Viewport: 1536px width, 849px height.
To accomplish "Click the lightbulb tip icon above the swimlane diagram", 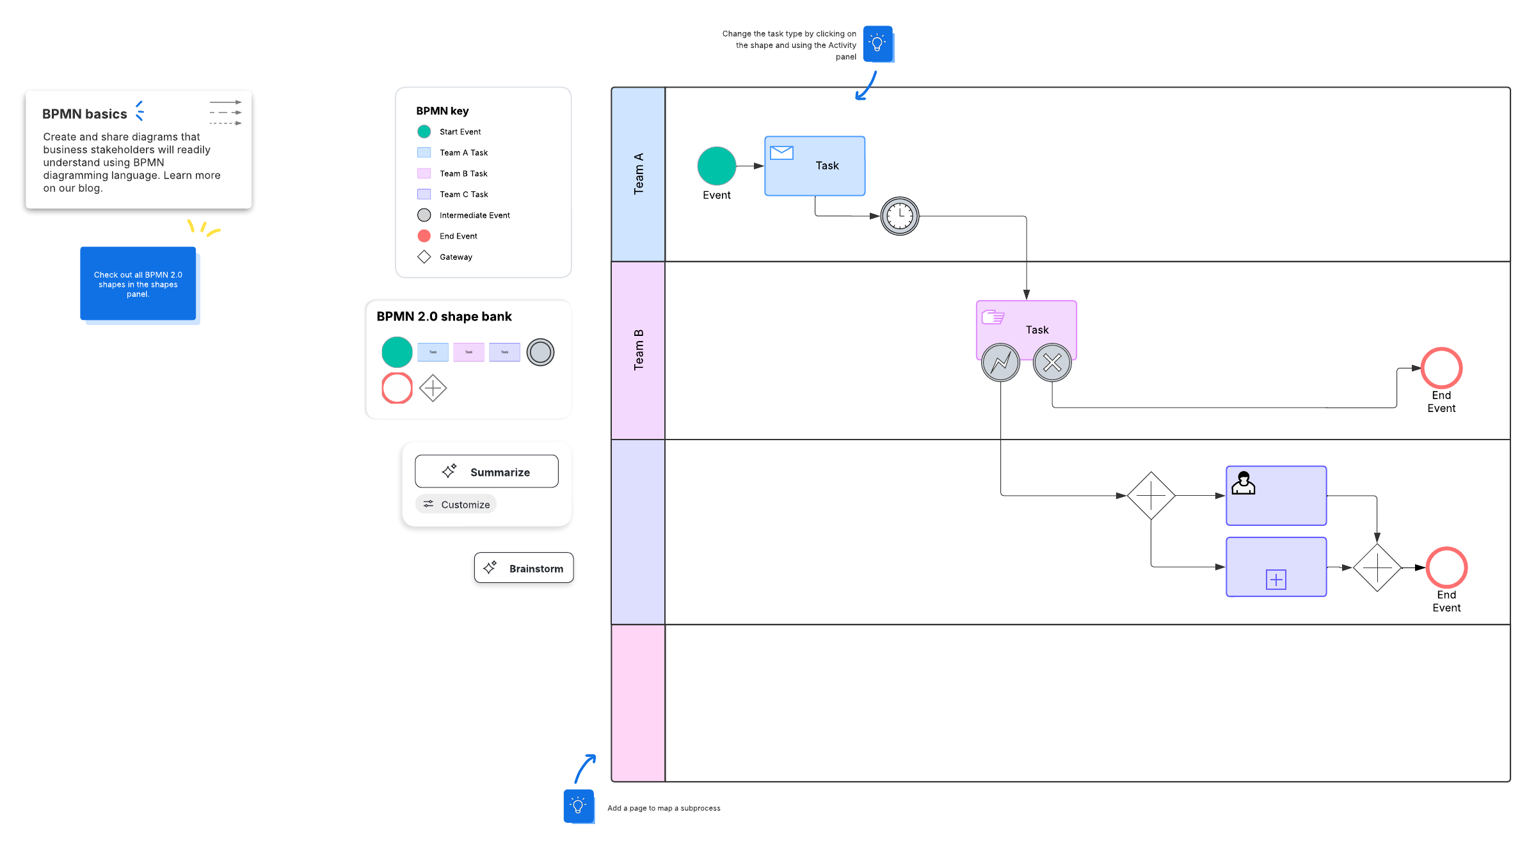I will [x=877, y=44].
